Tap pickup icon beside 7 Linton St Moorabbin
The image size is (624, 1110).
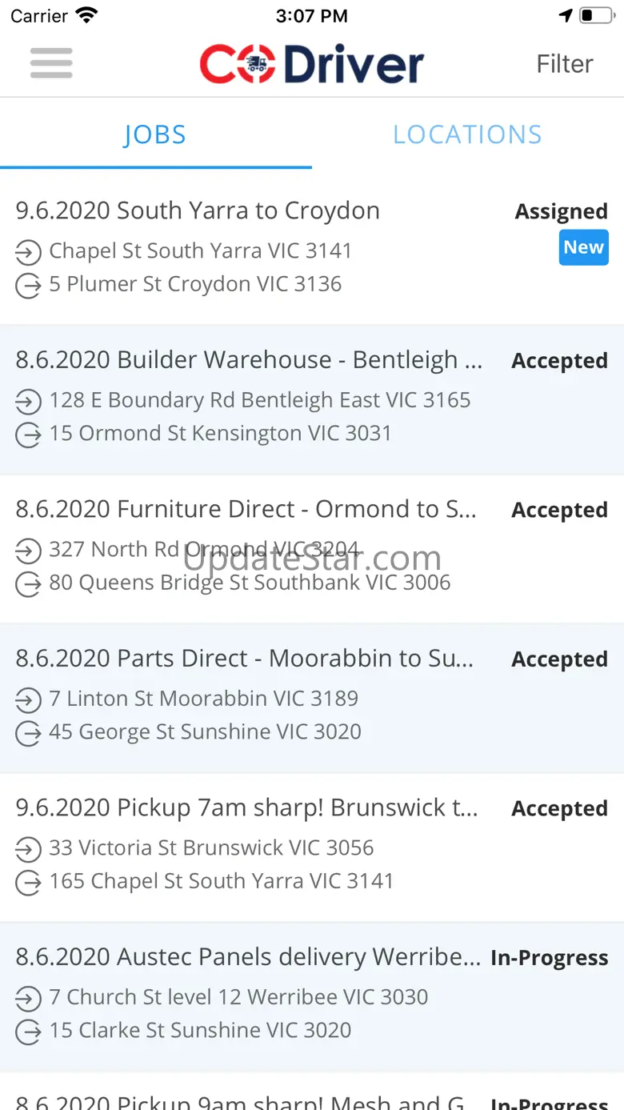coord(28,699)
